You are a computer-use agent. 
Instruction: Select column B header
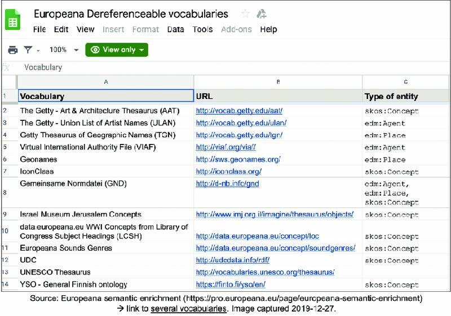point(278,82)
